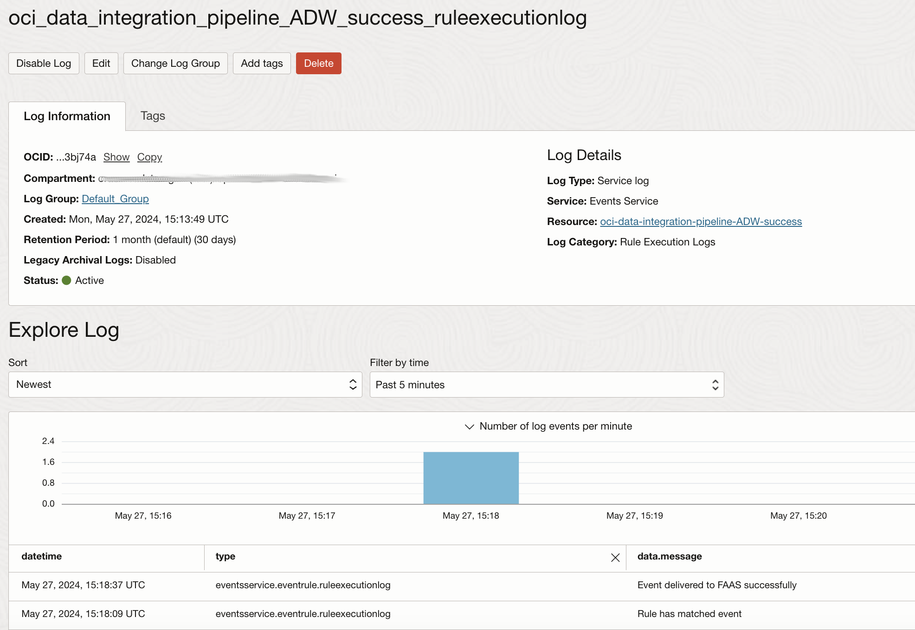Click the 'Service log' Log Type value
Image resolution: width=915 pixels, height=630 pixels.
pyautogui.click(x=623, y=180)
